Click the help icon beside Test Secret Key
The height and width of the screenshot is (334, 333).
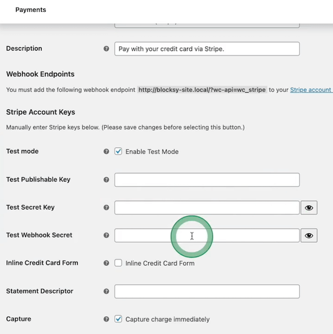pyautogui.click(x=107, y=208)
